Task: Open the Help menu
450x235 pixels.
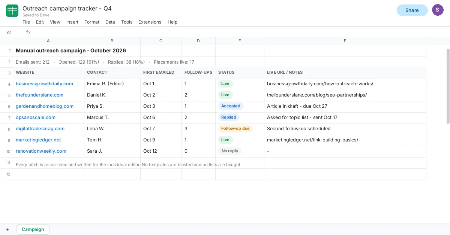Action: tap(172, 22)
